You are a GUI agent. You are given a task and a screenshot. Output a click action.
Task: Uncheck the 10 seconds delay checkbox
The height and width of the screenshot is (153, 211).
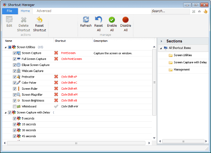[x=15, y=124]
